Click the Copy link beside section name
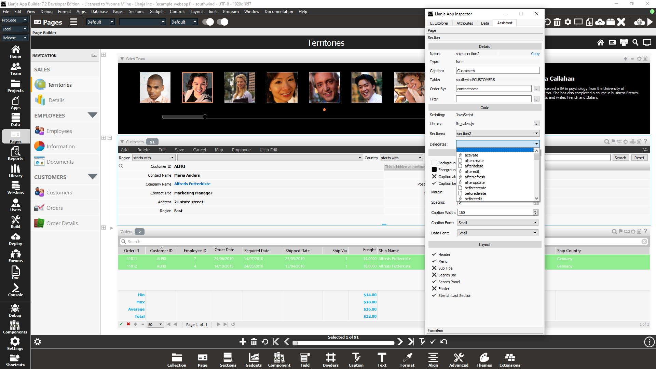The width and height of the screenshot is (656, 369). [535, 54]
